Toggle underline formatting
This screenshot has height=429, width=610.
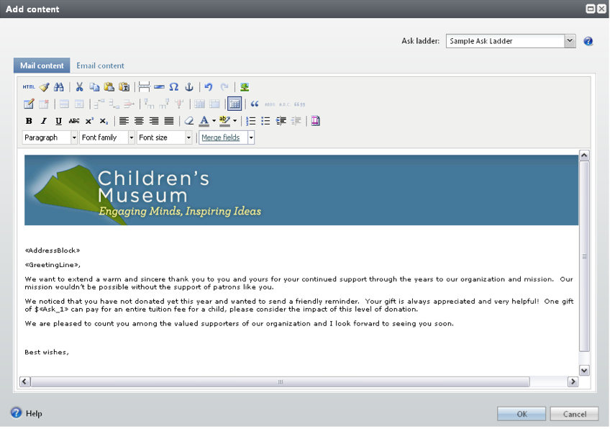pos(59,121)
